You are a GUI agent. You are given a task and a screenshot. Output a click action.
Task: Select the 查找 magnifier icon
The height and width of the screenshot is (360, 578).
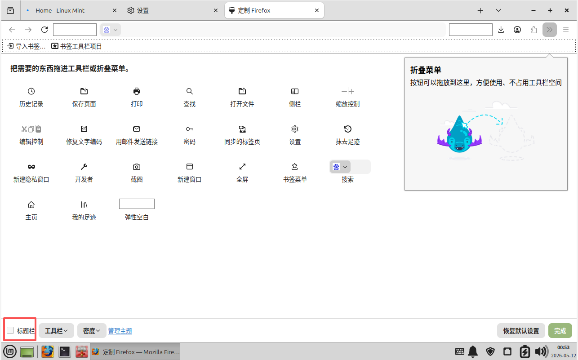pos(190,91)
